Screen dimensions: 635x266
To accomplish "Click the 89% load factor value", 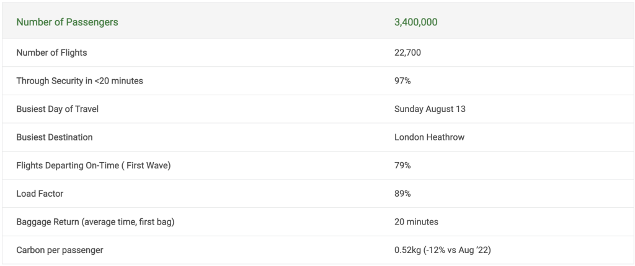I will point(402,194).
